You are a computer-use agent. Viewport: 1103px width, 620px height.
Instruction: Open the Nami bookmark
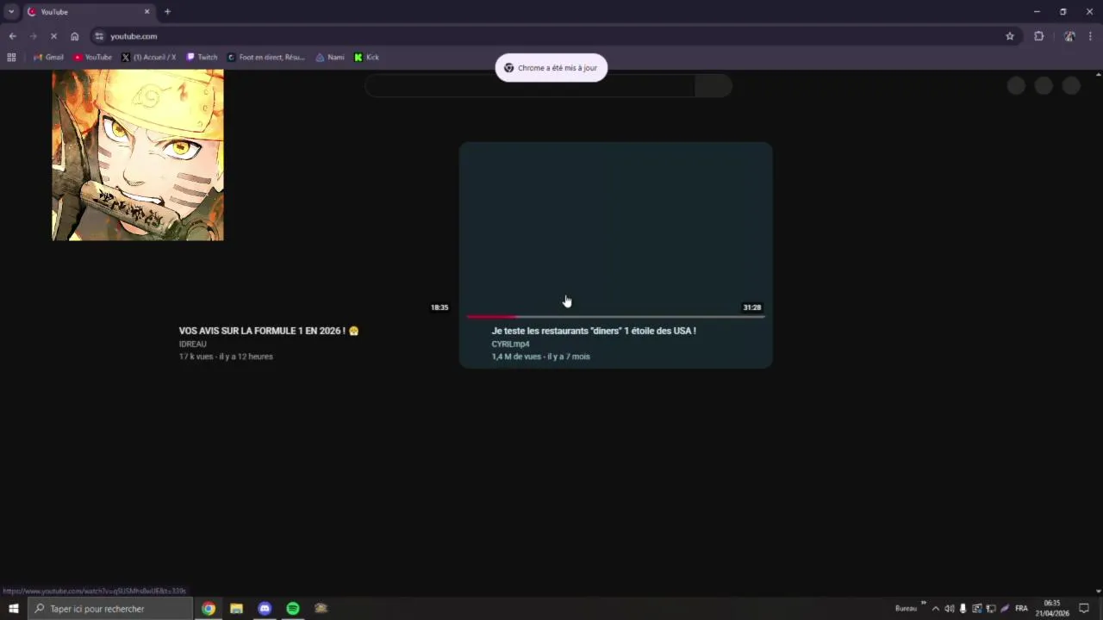coord(330,57)
